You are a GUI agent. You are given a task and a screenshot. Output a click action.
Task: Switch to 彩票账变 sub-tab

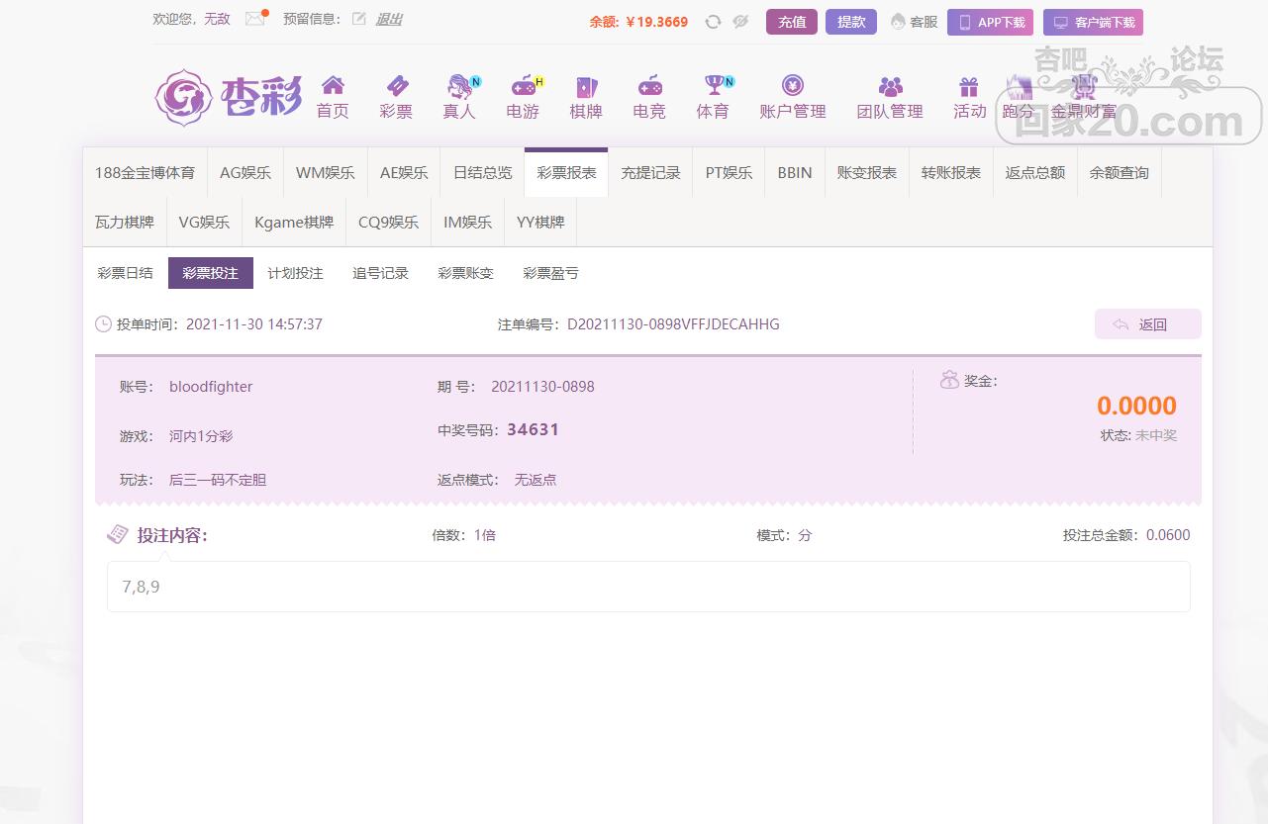(x=466, y=273)
